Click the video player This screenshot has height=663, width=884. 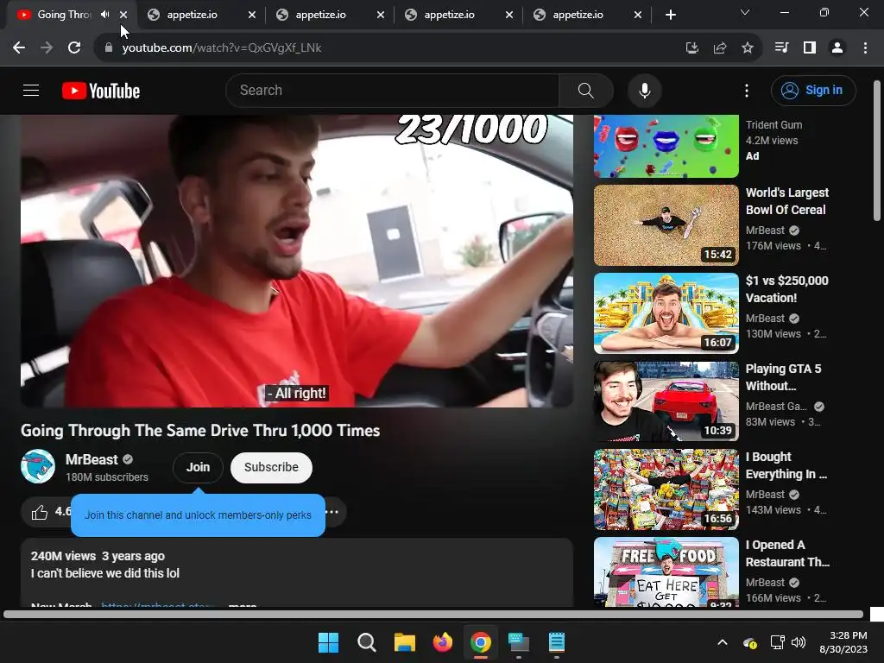coord(297,261)
